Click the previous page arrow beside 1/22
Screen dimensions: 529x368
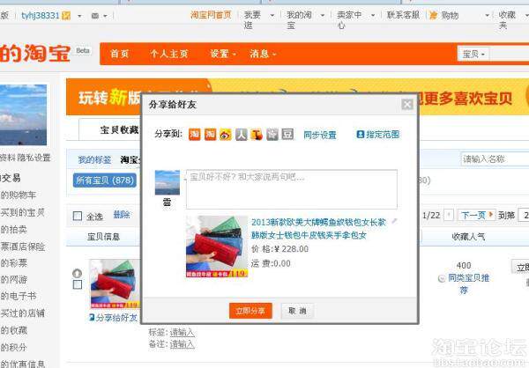pos(449,215)
